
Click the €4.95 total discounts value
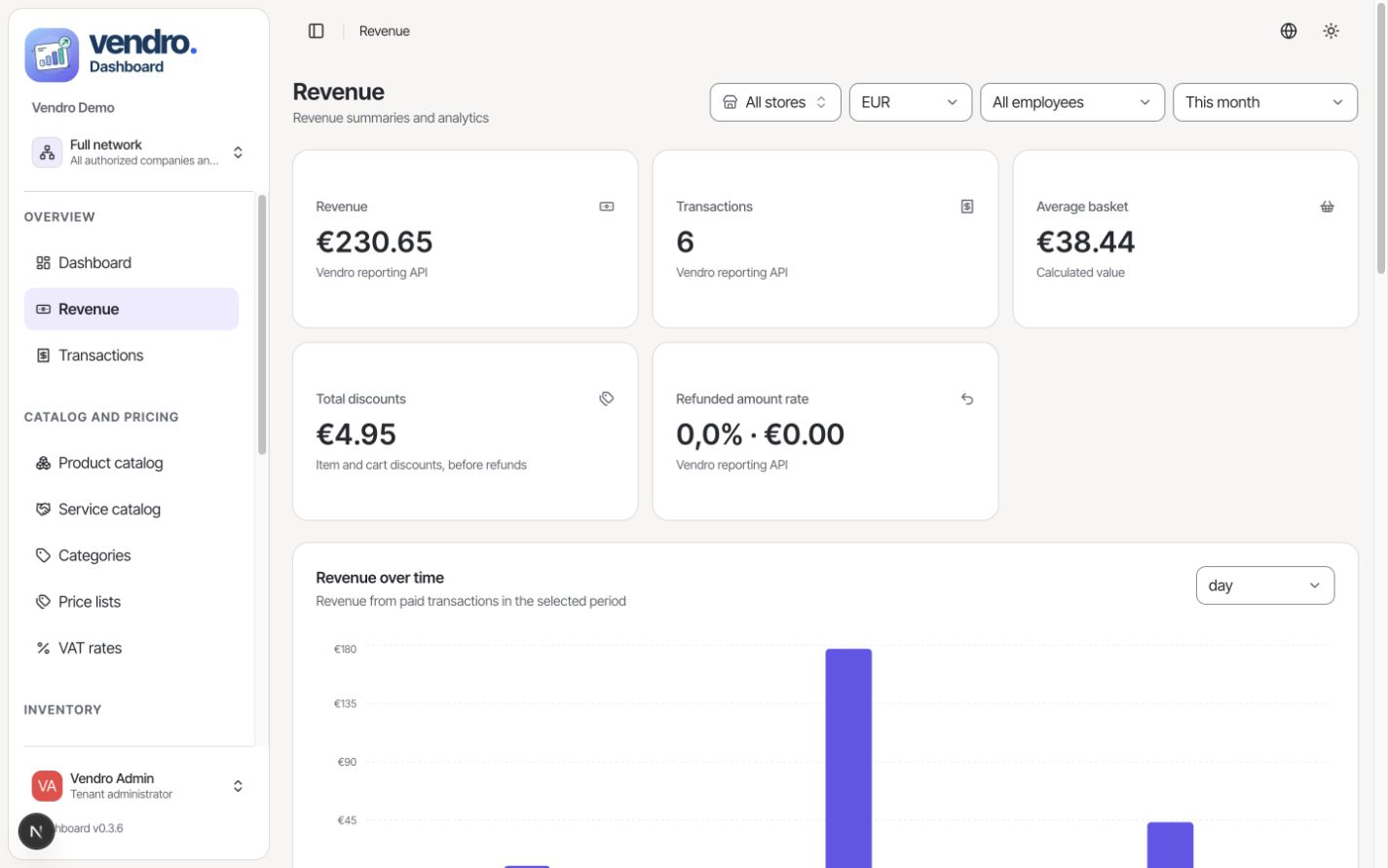[x=356, y=434]
